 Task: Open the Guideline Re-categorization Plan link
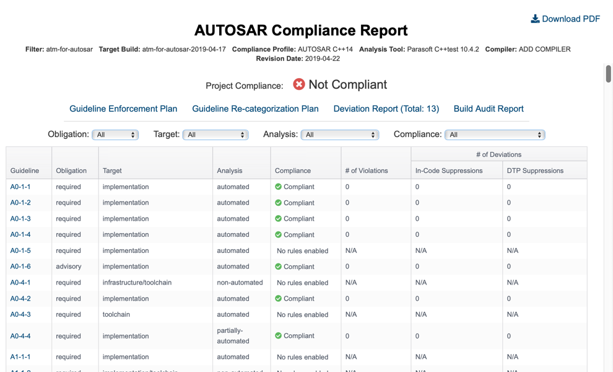tap(255, 109)
